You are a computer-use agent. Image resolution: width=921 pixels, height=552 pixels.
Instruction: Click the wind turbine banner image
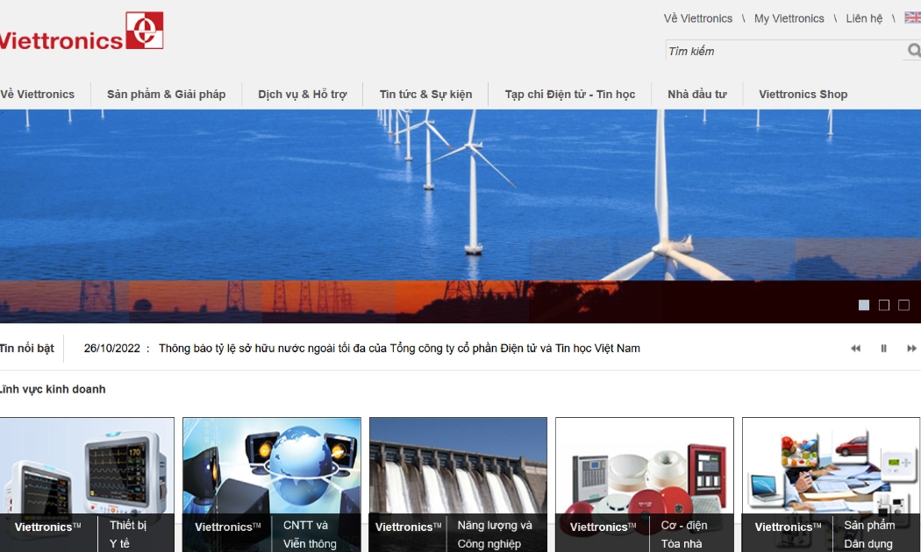(460, 216)
